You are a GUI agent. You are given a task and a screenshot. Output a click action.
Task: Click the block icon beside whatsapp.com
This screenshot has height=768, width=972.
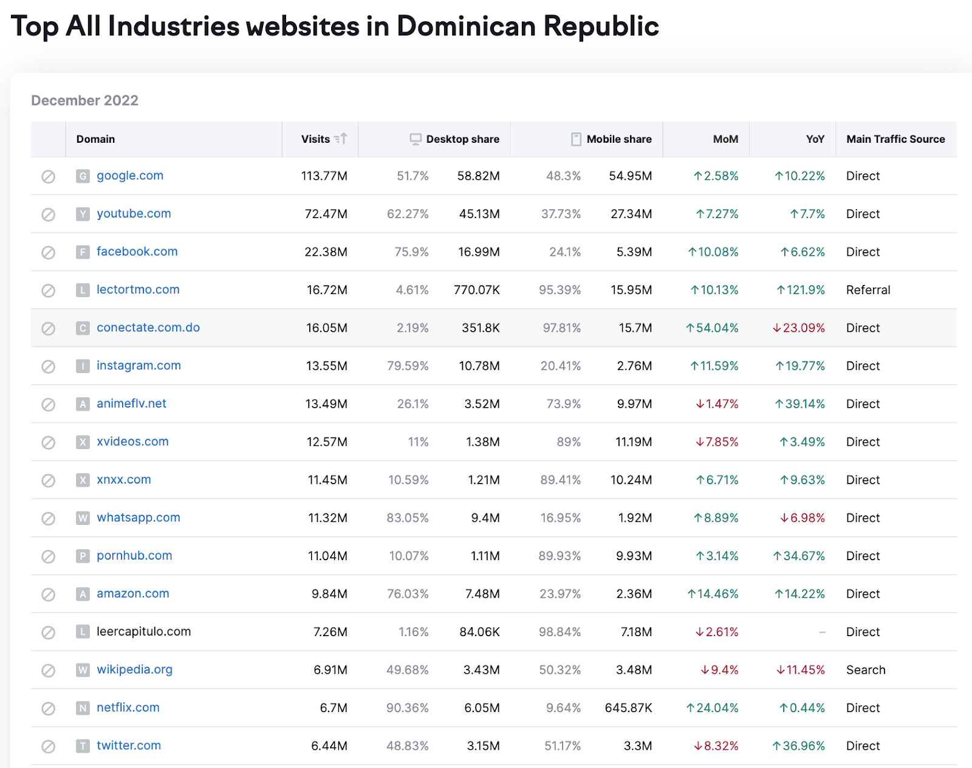tap(48, 518)
